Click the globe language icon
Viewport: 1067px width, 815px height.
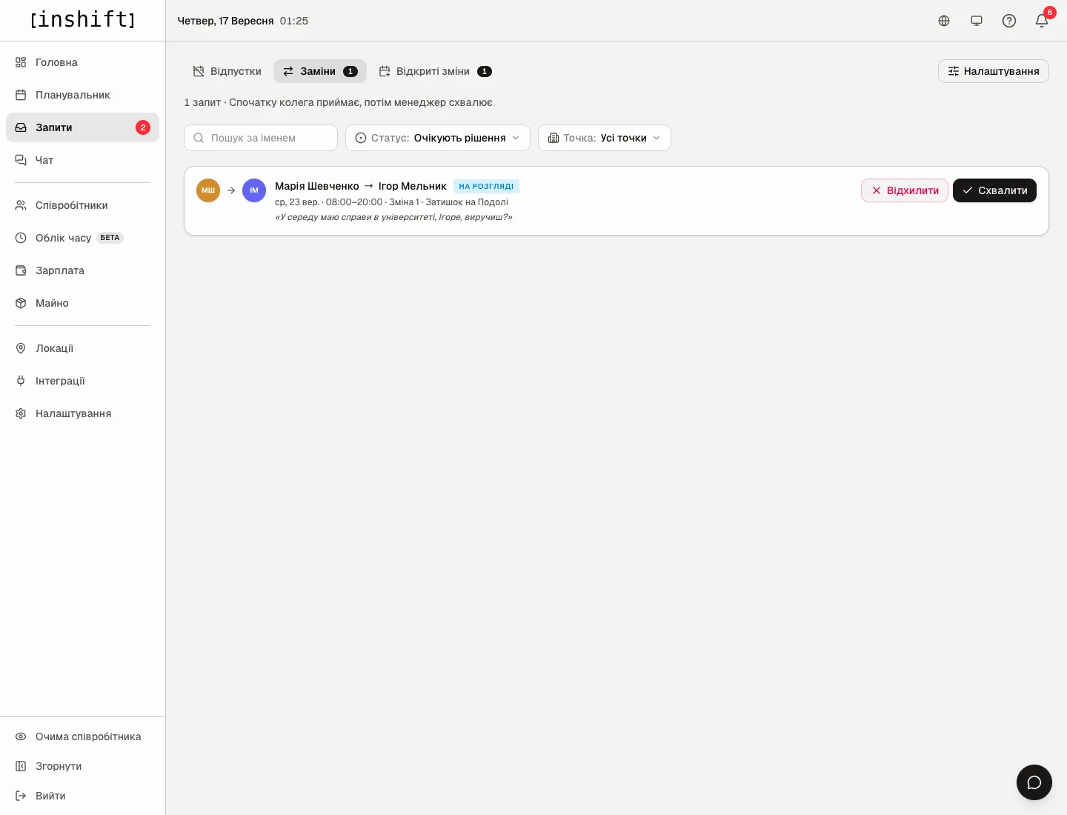(x=944, y=21)
